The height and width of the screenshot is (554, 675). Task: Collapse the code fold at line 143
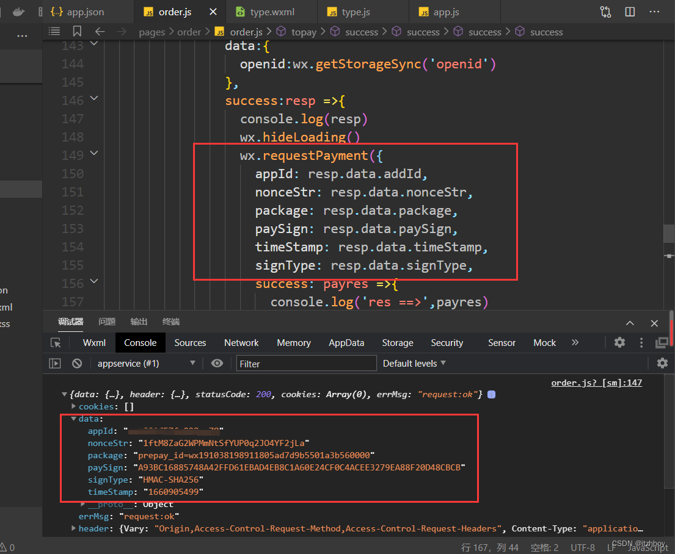pos(94,43)
